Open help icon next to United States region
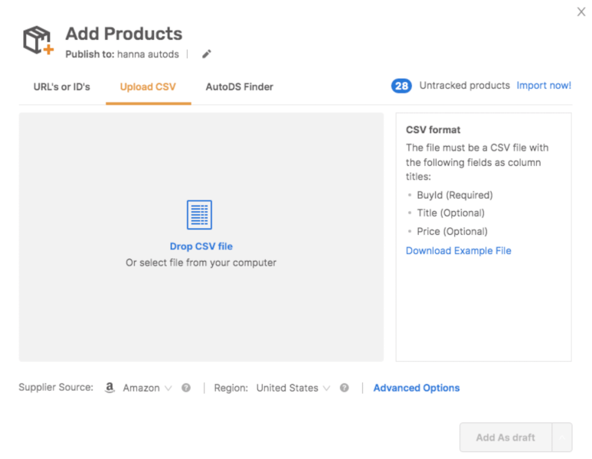 [344, 388]
